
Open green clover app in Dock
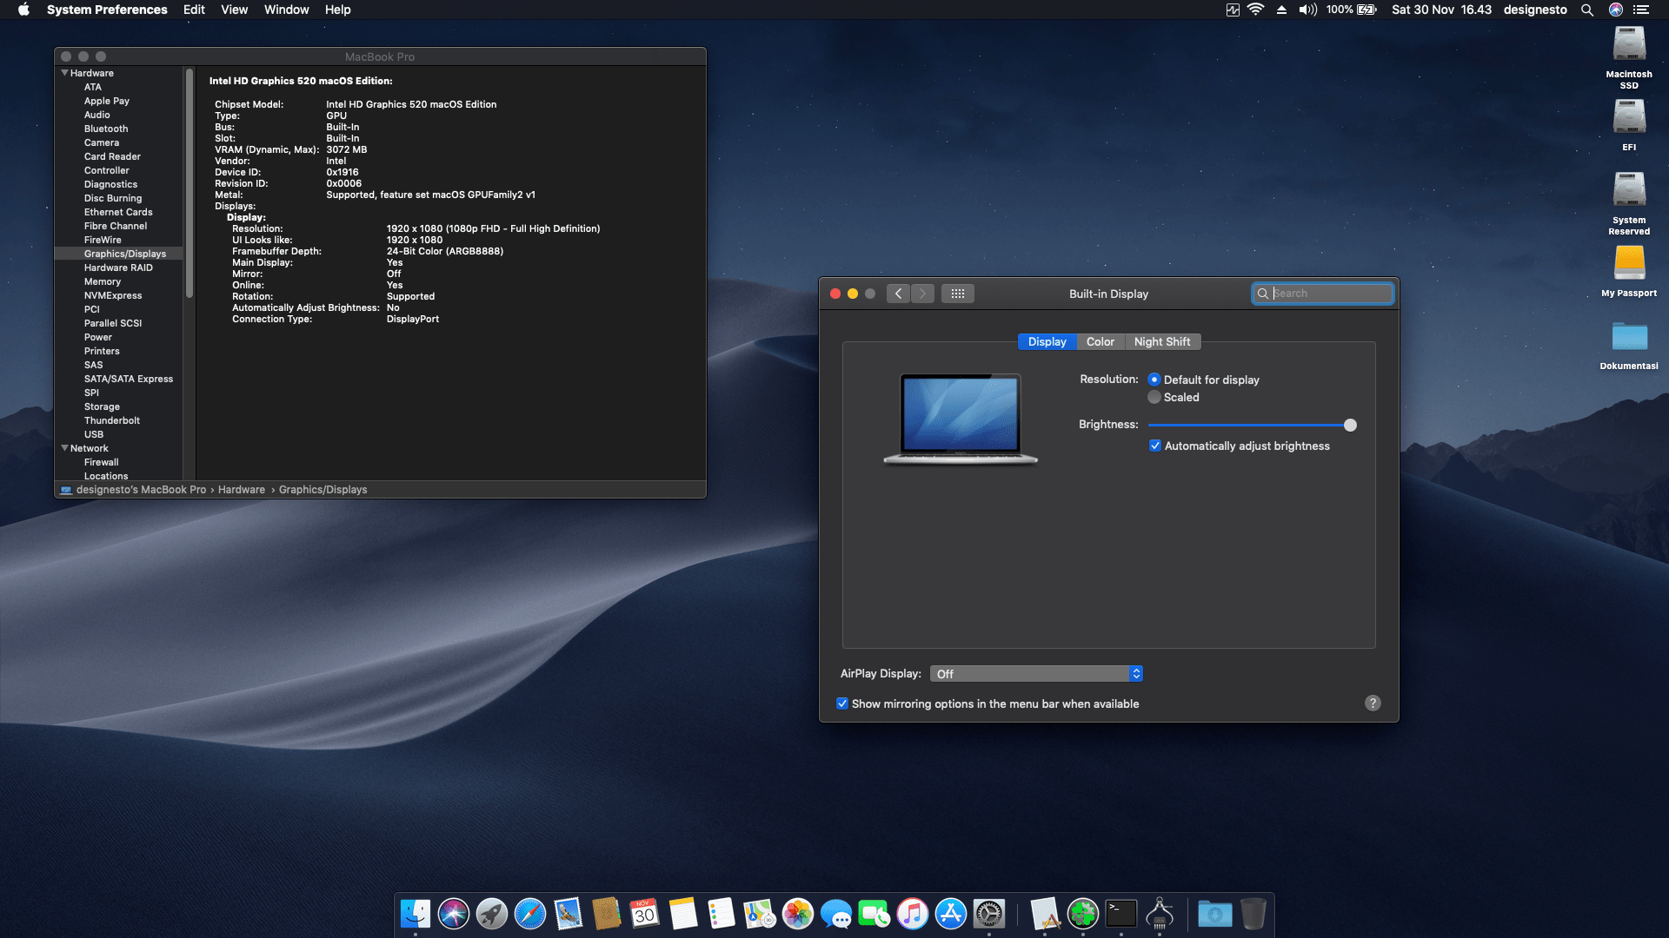[1083, 914]
